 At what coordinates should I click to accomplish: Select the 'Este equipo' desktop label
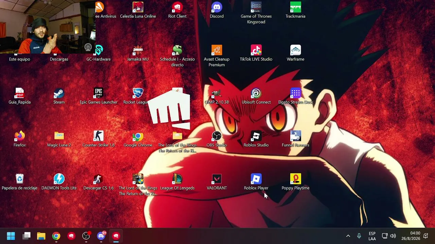click(19, 59)
